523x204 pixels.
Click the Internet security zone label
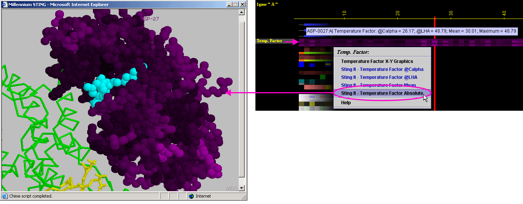tap(203, 196)
